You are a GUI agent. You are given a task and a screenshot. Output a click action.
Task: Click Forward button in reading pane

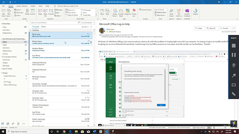click(x=224, y=28)
